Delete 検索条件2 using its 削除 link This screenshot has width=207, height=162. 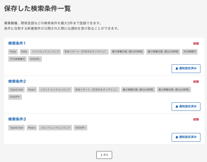click(196, 81)
